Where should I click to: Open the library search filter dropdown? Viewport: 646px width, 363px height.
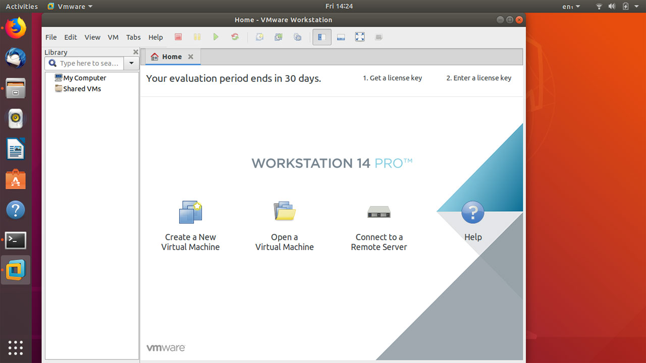(x=131, y=63)
